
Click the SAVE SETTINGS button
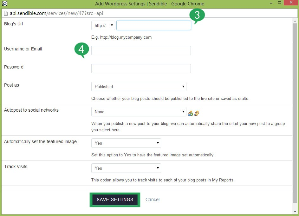coord(115,200)
